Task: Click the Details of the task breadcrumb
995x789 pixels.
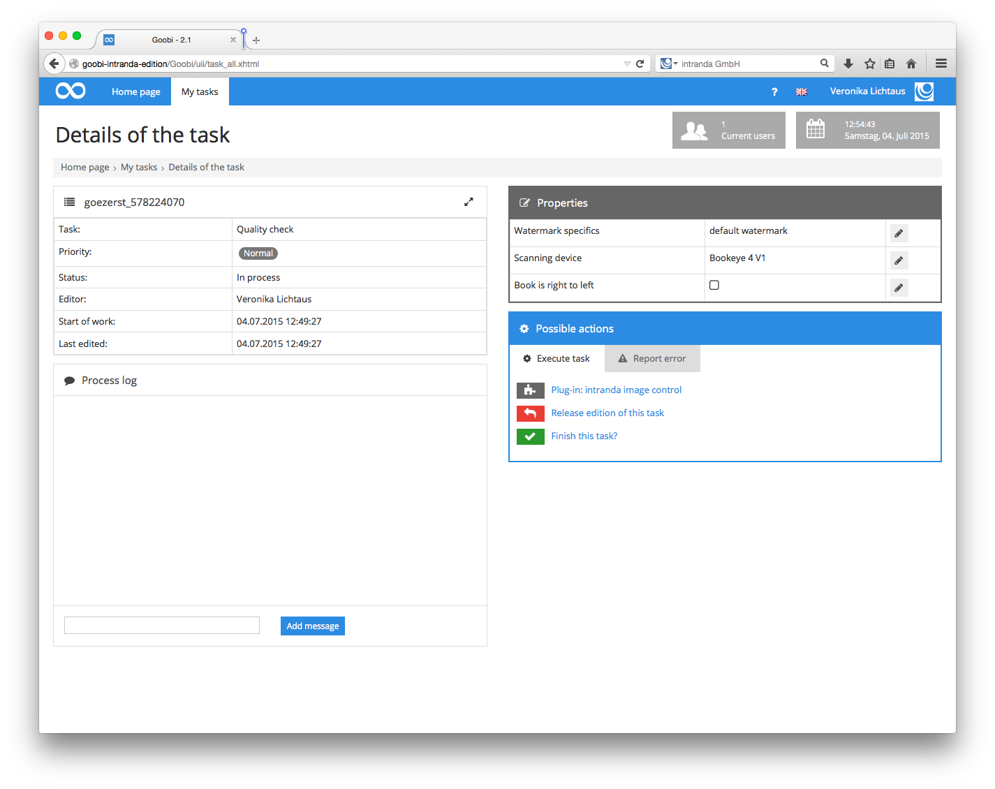Action: [x=207, y=168]
